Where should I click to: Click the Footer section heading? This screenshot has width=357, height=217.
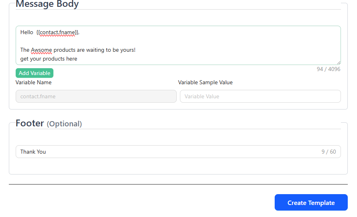30,123
